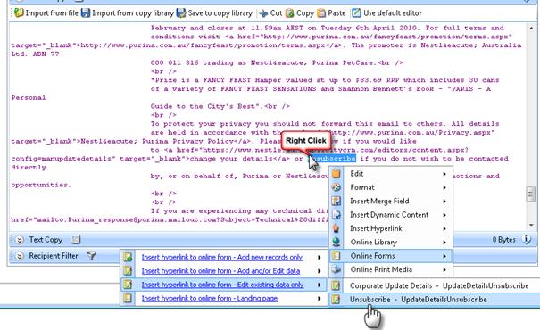Open Online Print Media submenu
Image resolution: width=540 pixels, height=330 pixels.
click(x=391, y=269)
